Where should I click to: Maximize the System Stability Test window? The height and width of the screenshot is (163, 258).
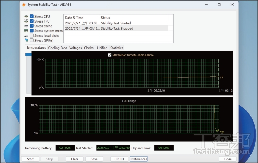tap(219, 5)
